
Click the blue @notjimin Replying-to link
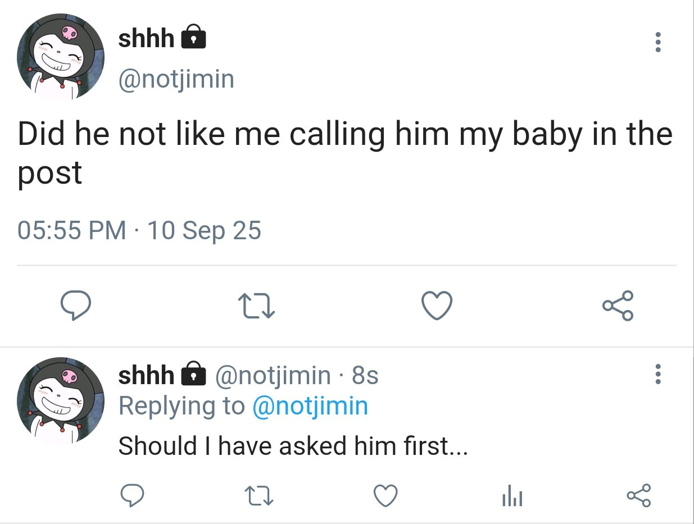[x=310, y=405]
